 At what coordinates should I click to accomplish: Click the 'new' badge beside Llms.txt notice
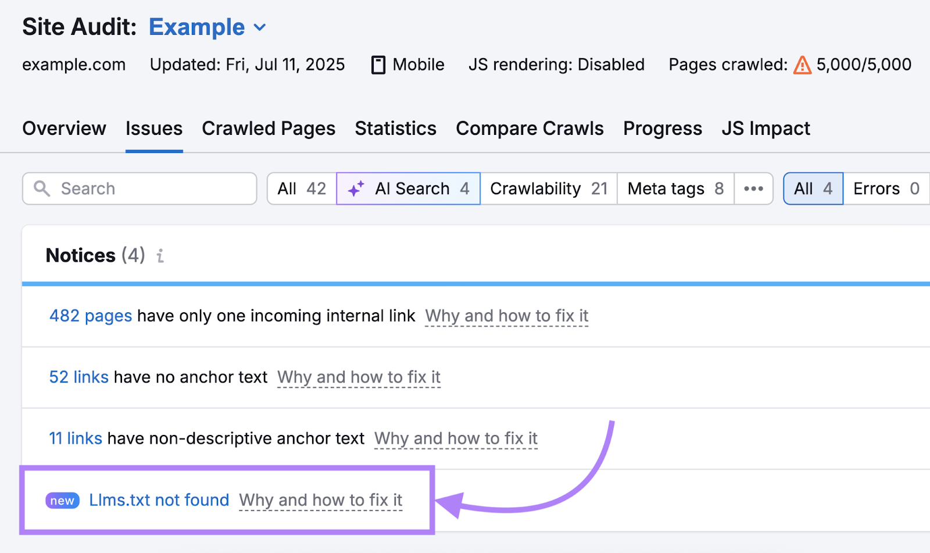(x=62, y=501)
